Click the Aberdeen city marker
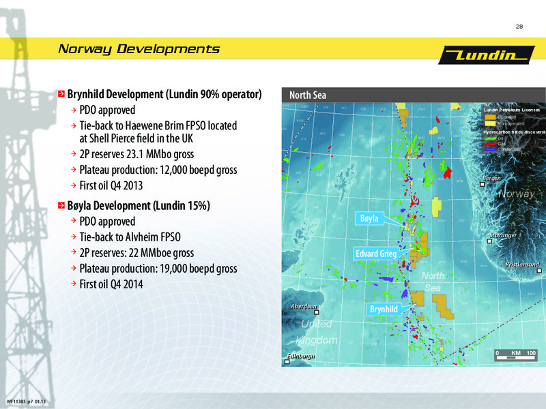This screenshot has height=409, width=546. [x=317, y=312]
